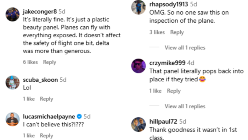The height and width of the screenshot is (140, 248).
Task: Expand replies under crzymike999's comment
Action: click(x=185, y=106)
